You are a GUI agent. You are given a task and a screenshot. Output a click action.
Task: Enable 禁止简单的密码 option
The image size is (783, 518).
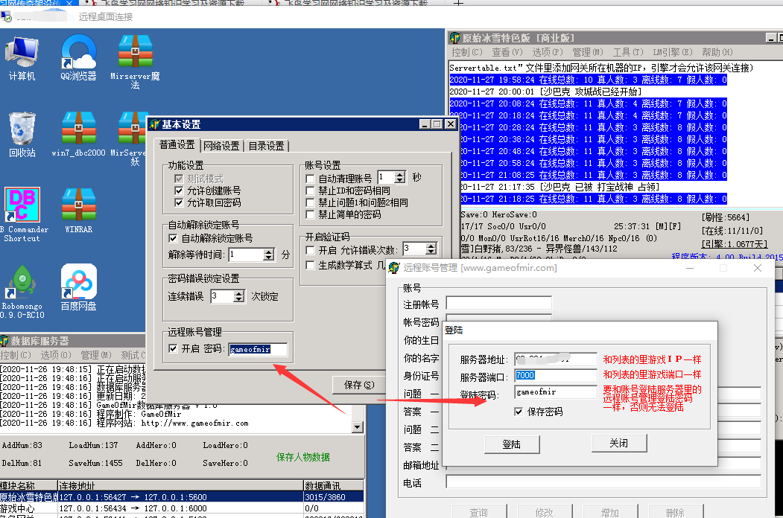click(x=310, y=214)
